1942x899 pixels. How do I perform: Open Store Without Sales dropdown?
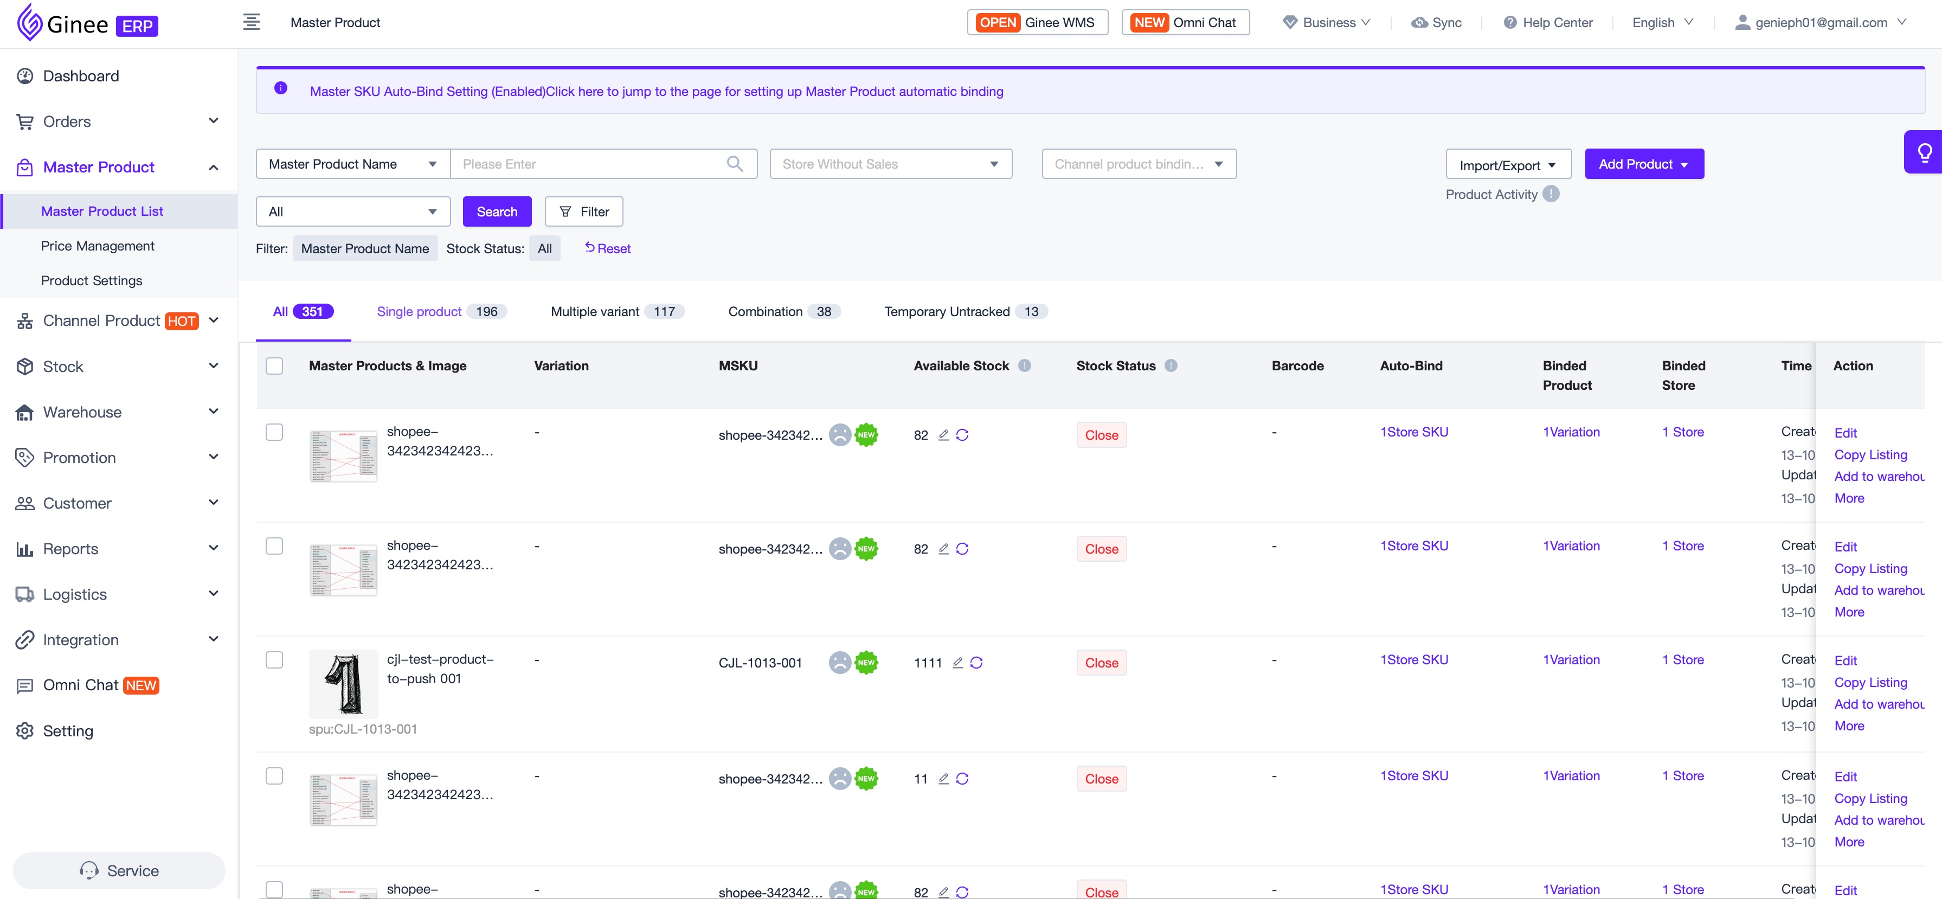(890, 164)
